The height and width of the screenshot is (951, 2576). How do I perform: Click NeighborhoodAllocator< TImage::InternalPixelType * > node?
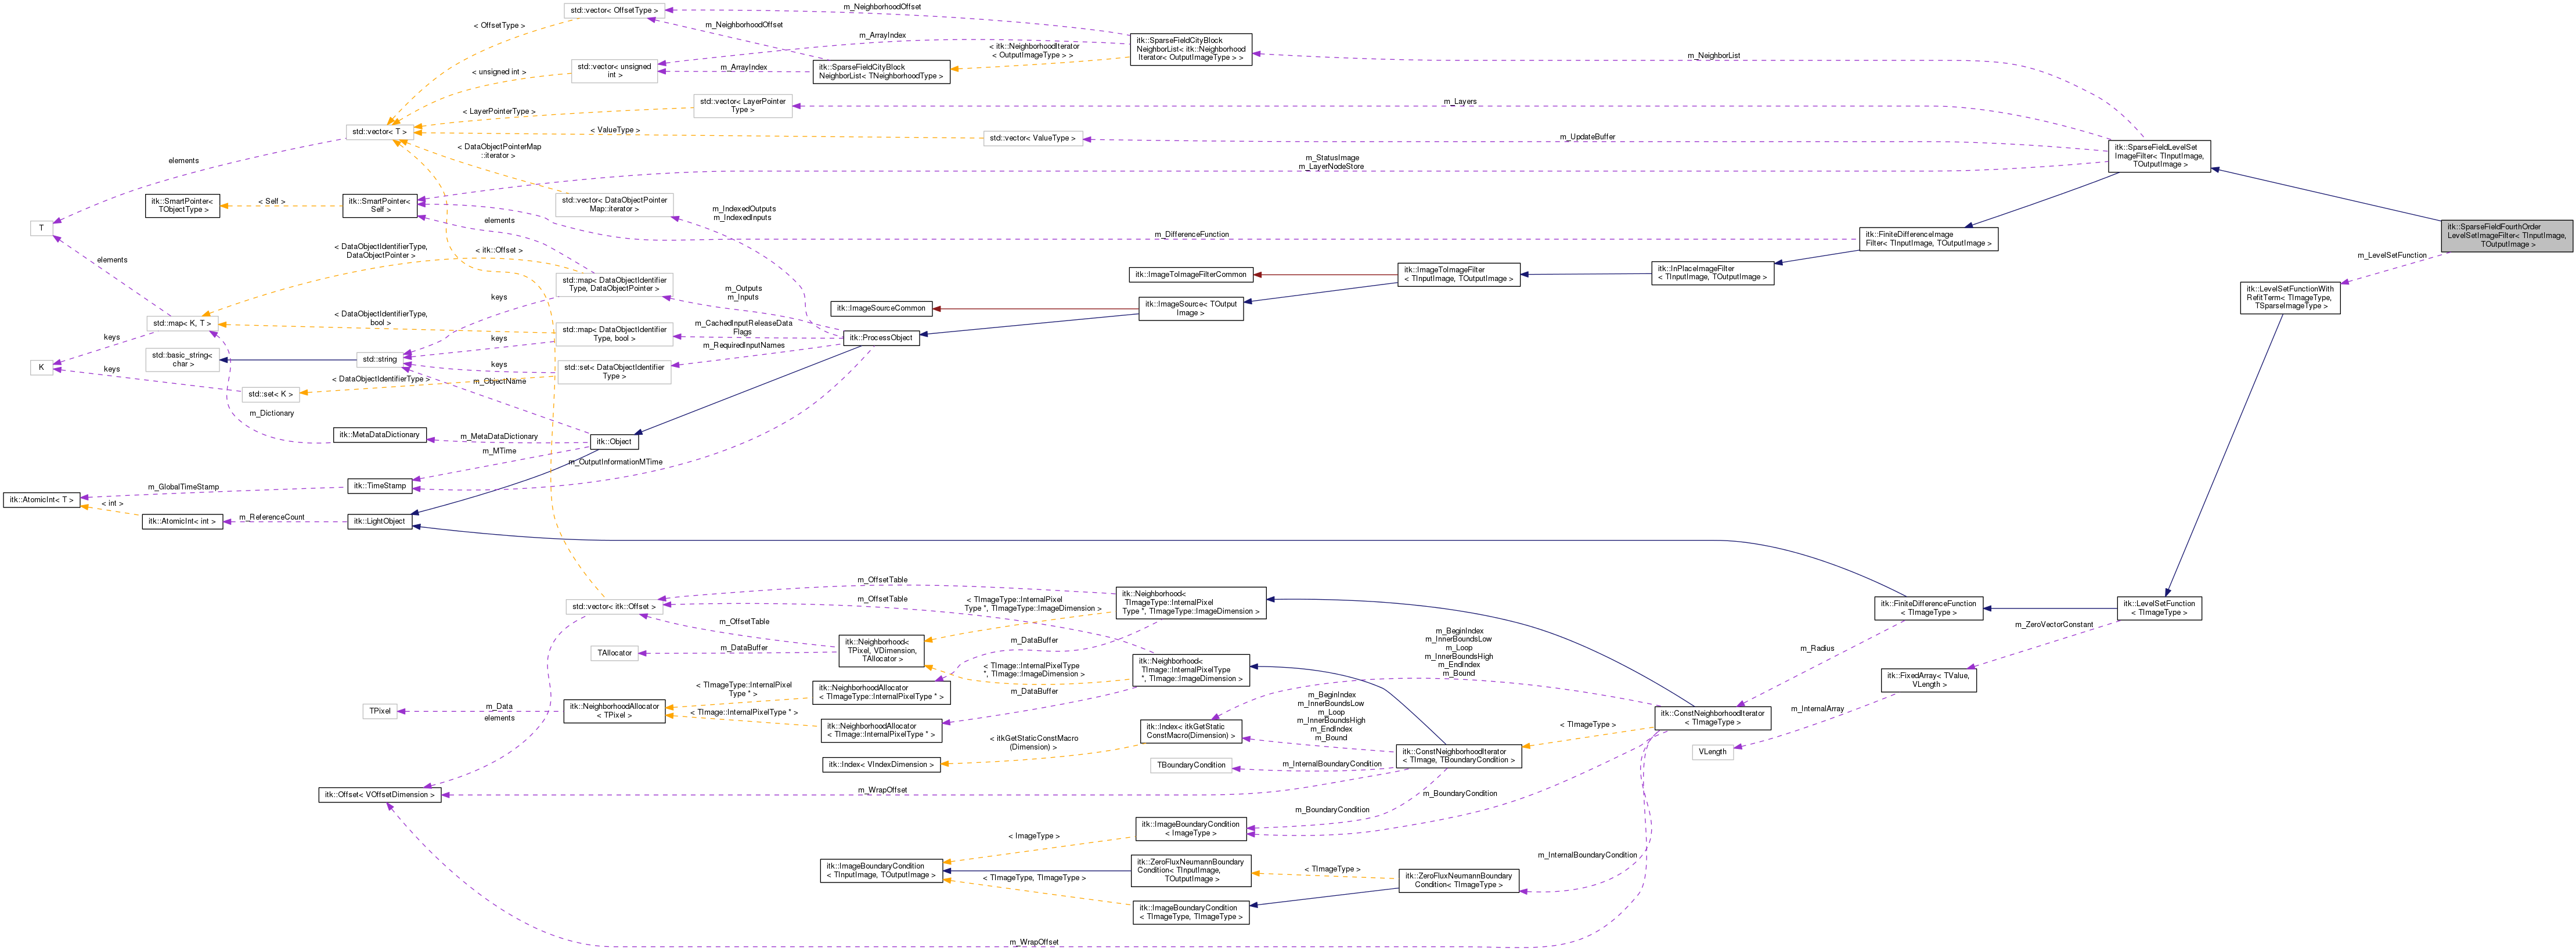click(x=880, y=730)
